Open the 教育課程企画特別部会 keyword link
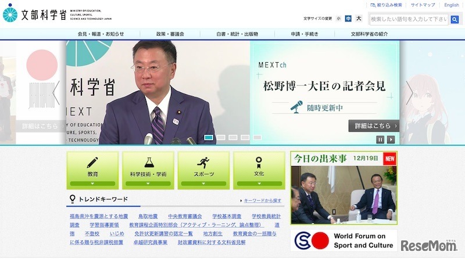This screenshot has width=465, height=259. coord(196,225)
